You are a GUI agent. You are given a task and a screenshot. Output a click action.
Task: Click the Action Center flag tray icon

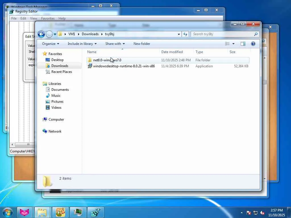pos(249,213)
